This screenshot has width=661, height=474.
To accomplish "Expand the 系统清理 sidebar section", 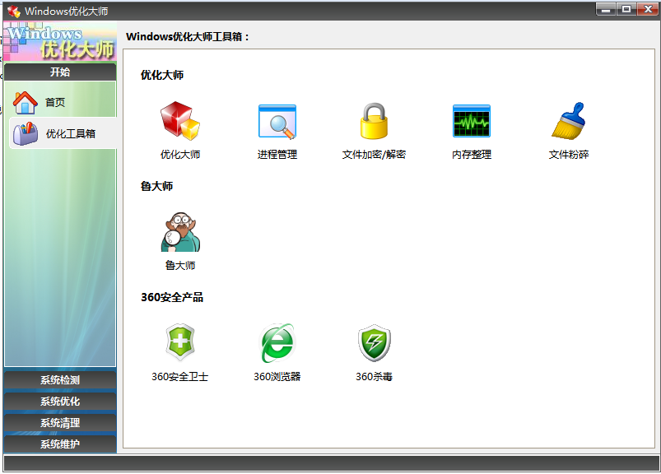I will coord(60,423).
